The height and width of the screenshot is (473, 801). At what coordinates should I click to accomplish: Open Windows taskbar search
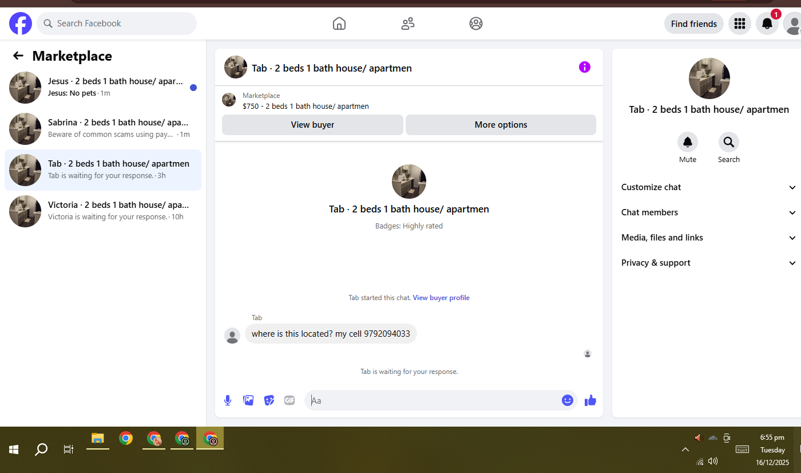click(x=41, y=450)
